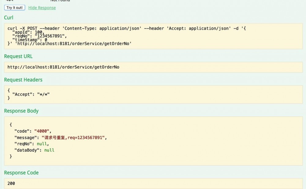Click the closing brace of response body

(x=11, y=156)
